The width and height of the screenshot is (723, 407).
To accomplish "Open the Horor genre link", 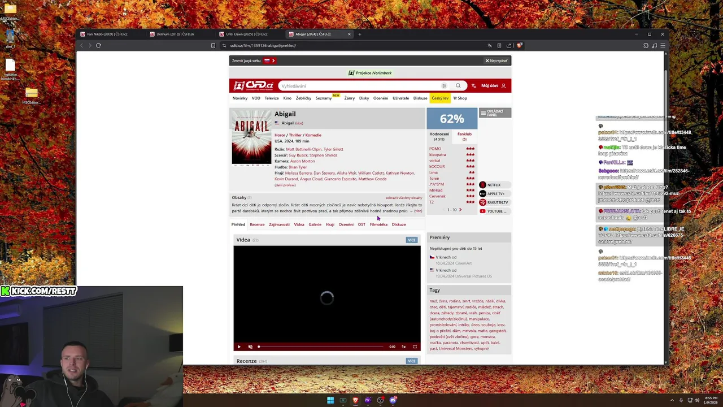I will 280,135.
